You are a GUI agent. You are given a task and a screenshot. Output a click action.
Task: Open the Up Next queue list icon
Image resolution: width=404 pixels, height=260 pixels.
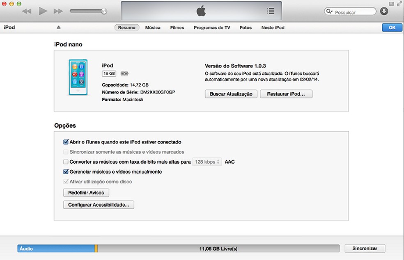(271, 11)
